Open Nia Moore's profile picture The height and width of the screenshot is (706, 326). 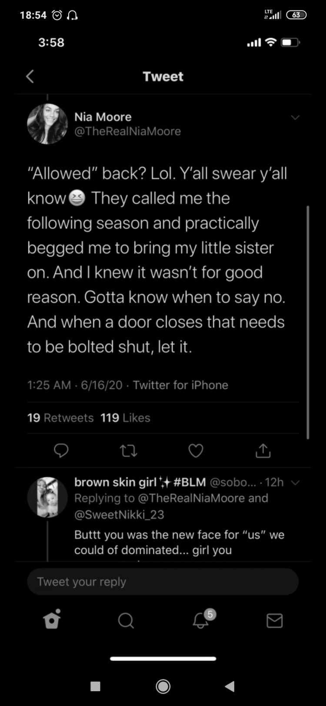pos(47,124)
